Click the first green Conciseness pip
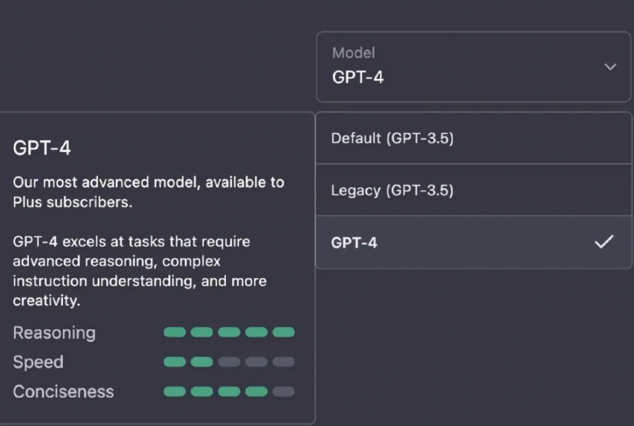The height and width of the screenshot is (426, 634). (x=174, y=391)
